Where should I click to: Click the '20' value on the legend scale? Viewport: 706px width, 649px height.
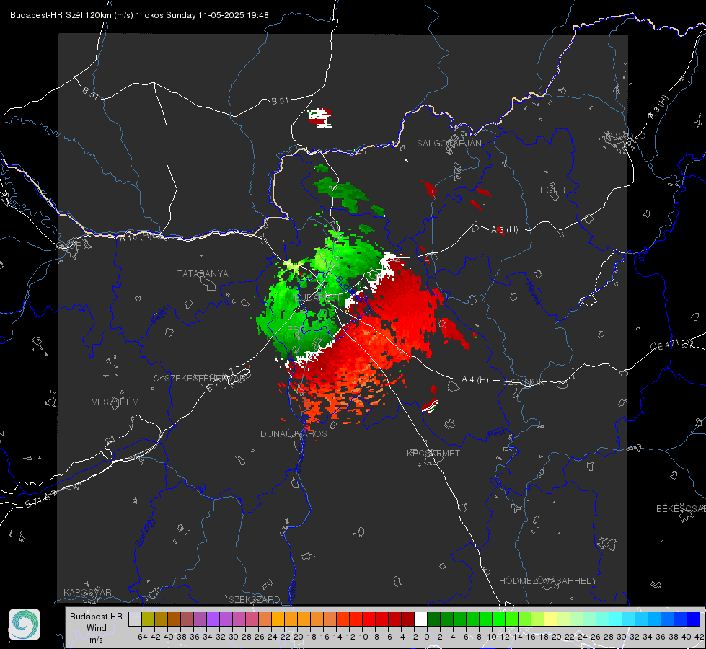click(x=557, y=637)
